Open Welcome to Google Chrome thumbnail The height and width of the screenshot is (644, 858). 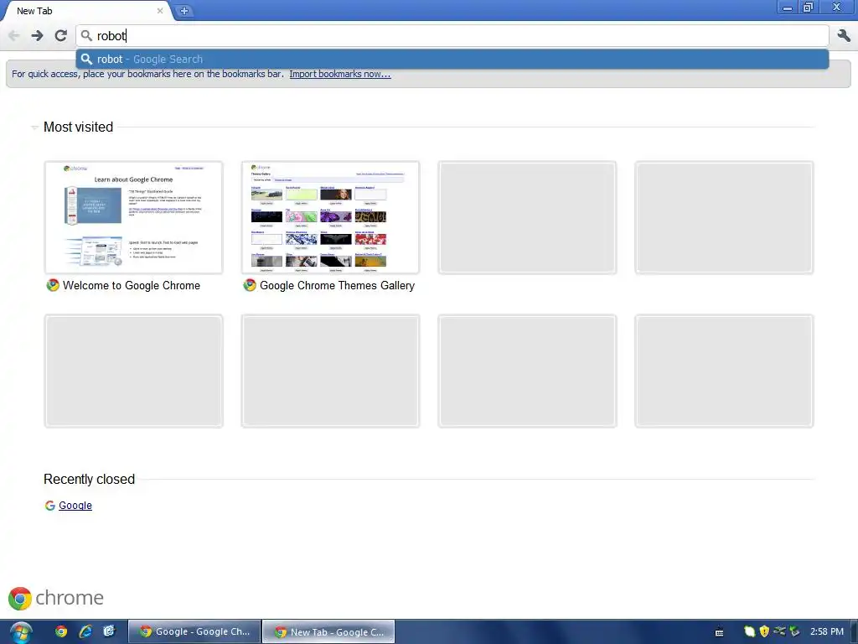pyautogui.click(x=133, y=217)
